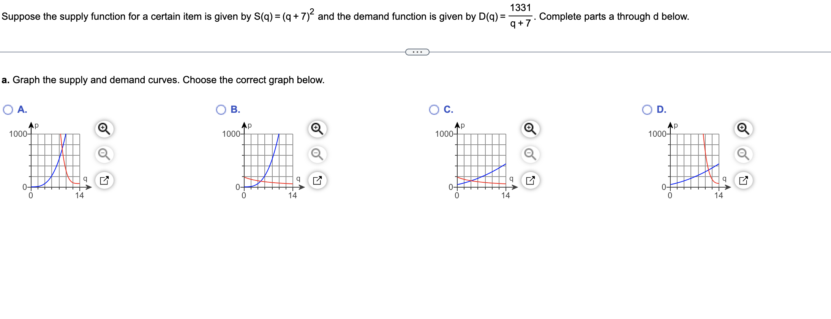The width and height of the screenshot is (831, 319).
Task: Click the zoom-out magnifier beside graph D
Action: pos(743,153)
